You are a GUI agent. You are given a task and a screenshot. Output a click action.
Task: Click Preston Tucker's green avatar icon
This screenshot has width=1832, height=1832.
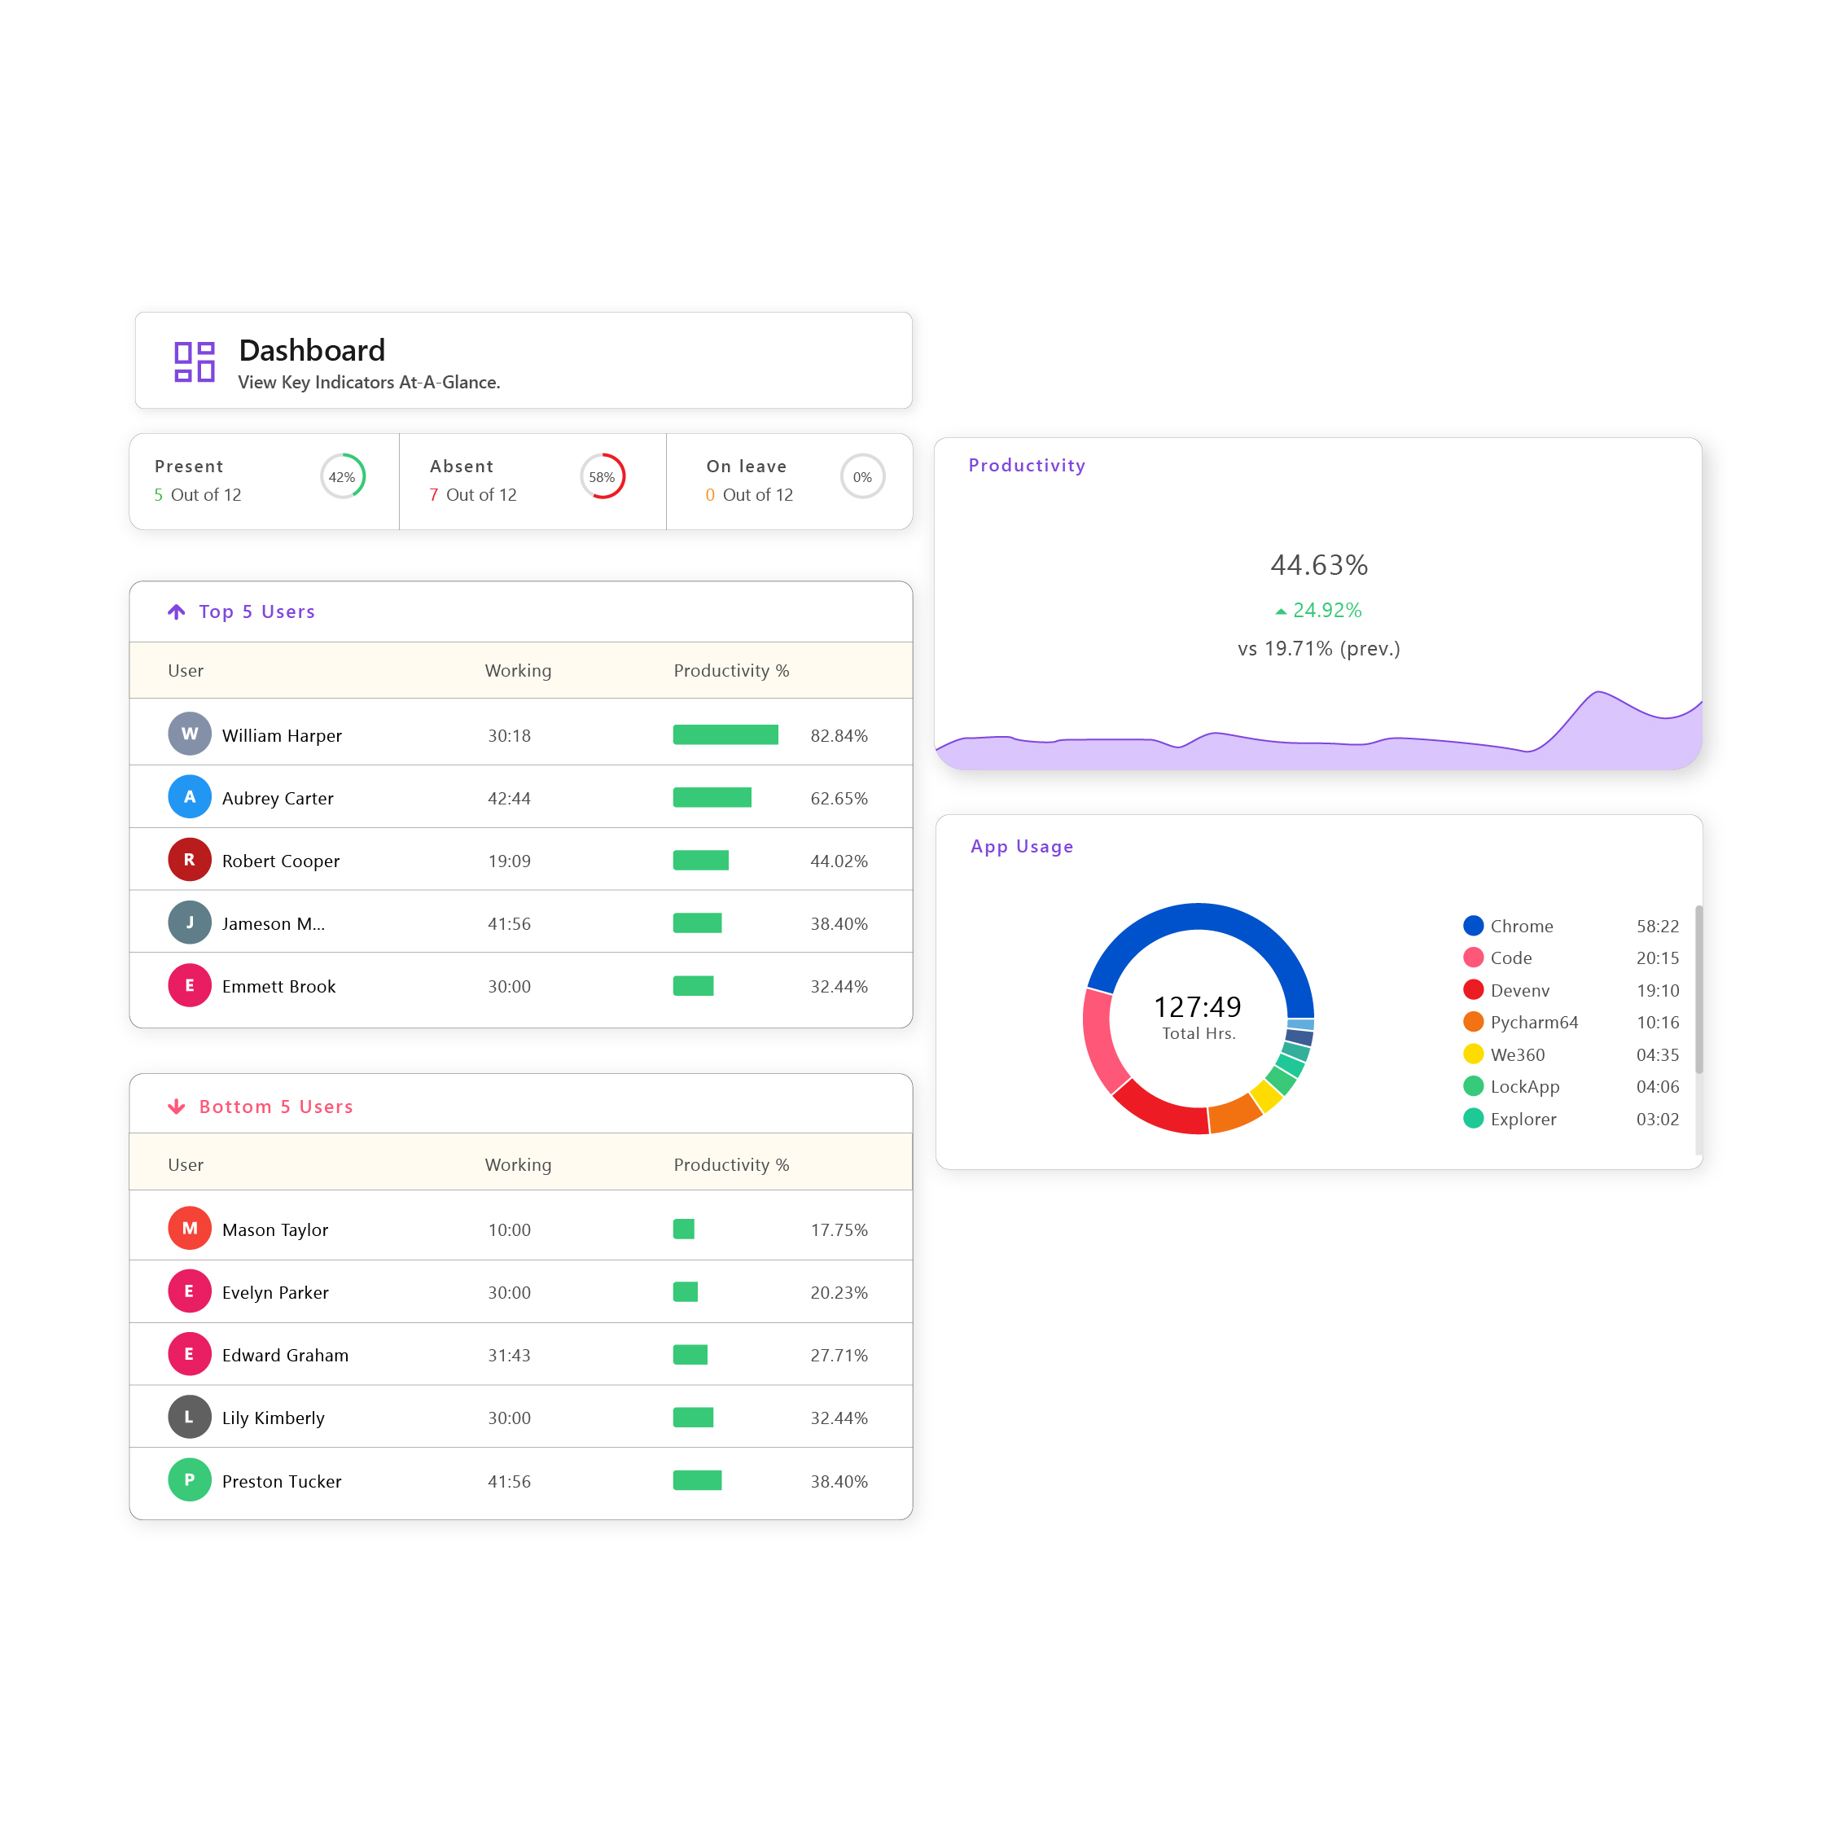click(190, 1479)
